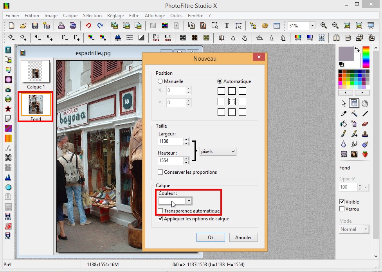Open the Fichier menu
This screenshot has width=382, height=272.
coord(13,16)
